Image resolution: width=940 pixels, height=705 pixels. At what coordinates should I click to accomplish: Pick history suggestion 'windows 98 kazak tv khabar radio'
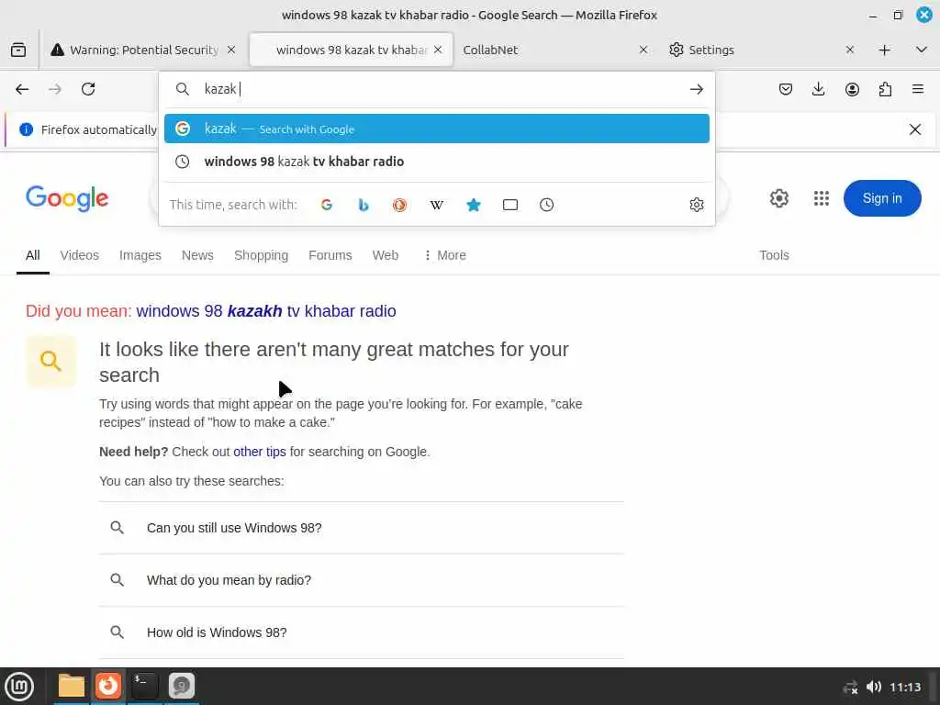coord(436,162)
